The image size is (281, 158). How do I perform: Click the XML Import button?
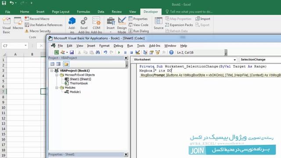[x=203, y=19]
